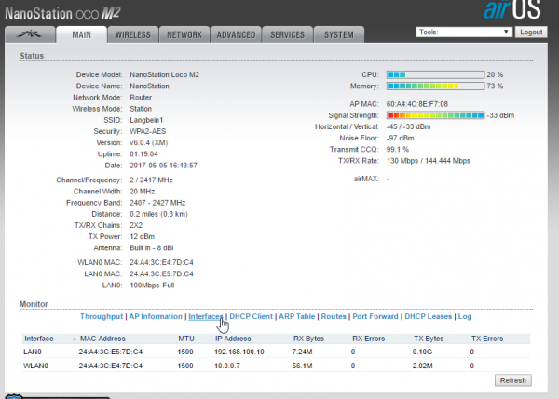Switch to the NETWORK tab
Image resolution: width=559 pixels, height=399 pixels.
184,34
